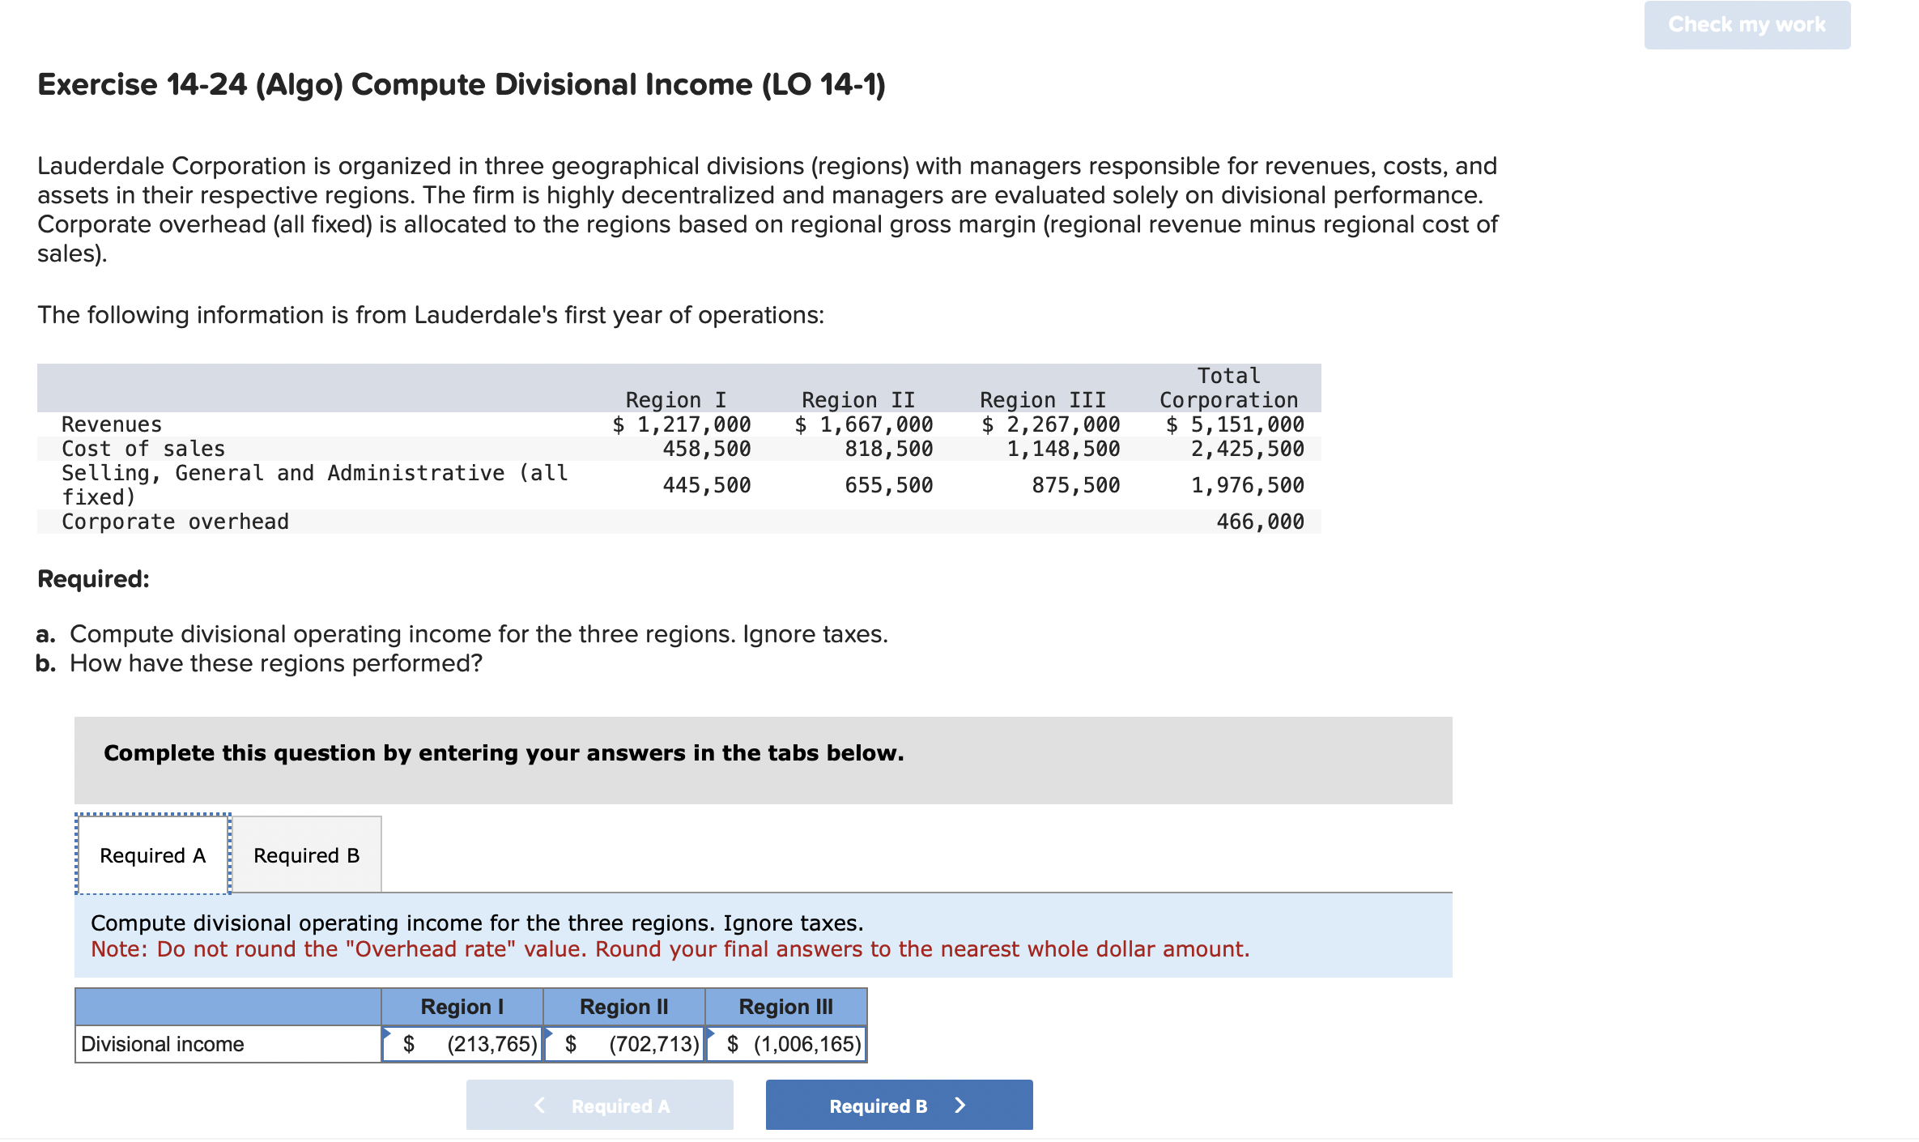Screen dimensions: 1919x1142
Task: Click the dollar sign in Region III input cell
Action: [731, 1045]
